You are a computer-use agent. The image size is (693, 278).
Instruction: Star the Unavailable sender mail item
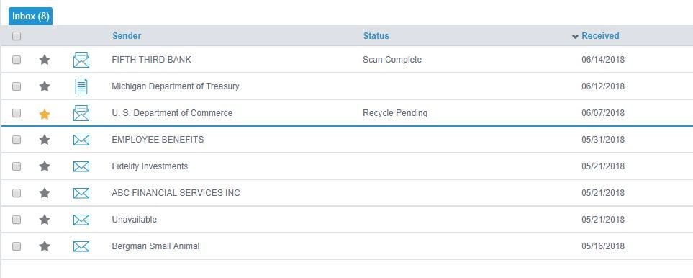tap(45, 219)
